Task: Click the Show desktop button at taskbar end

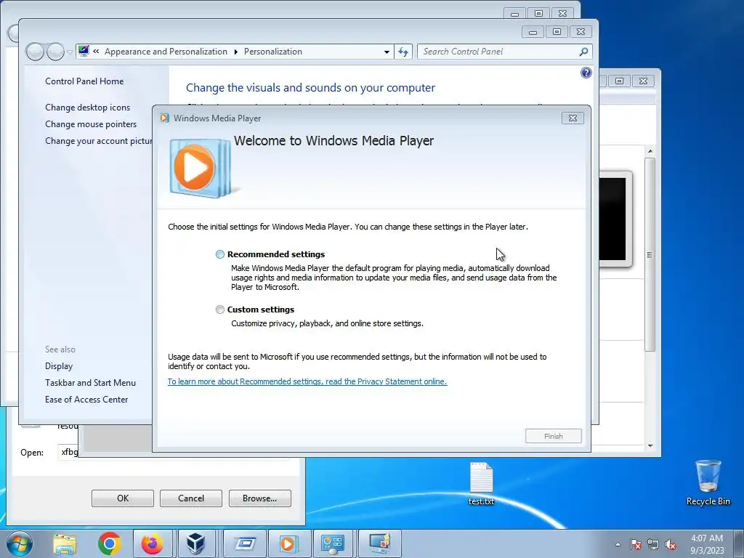Action: pyautogui.click(x=738, y=543)
